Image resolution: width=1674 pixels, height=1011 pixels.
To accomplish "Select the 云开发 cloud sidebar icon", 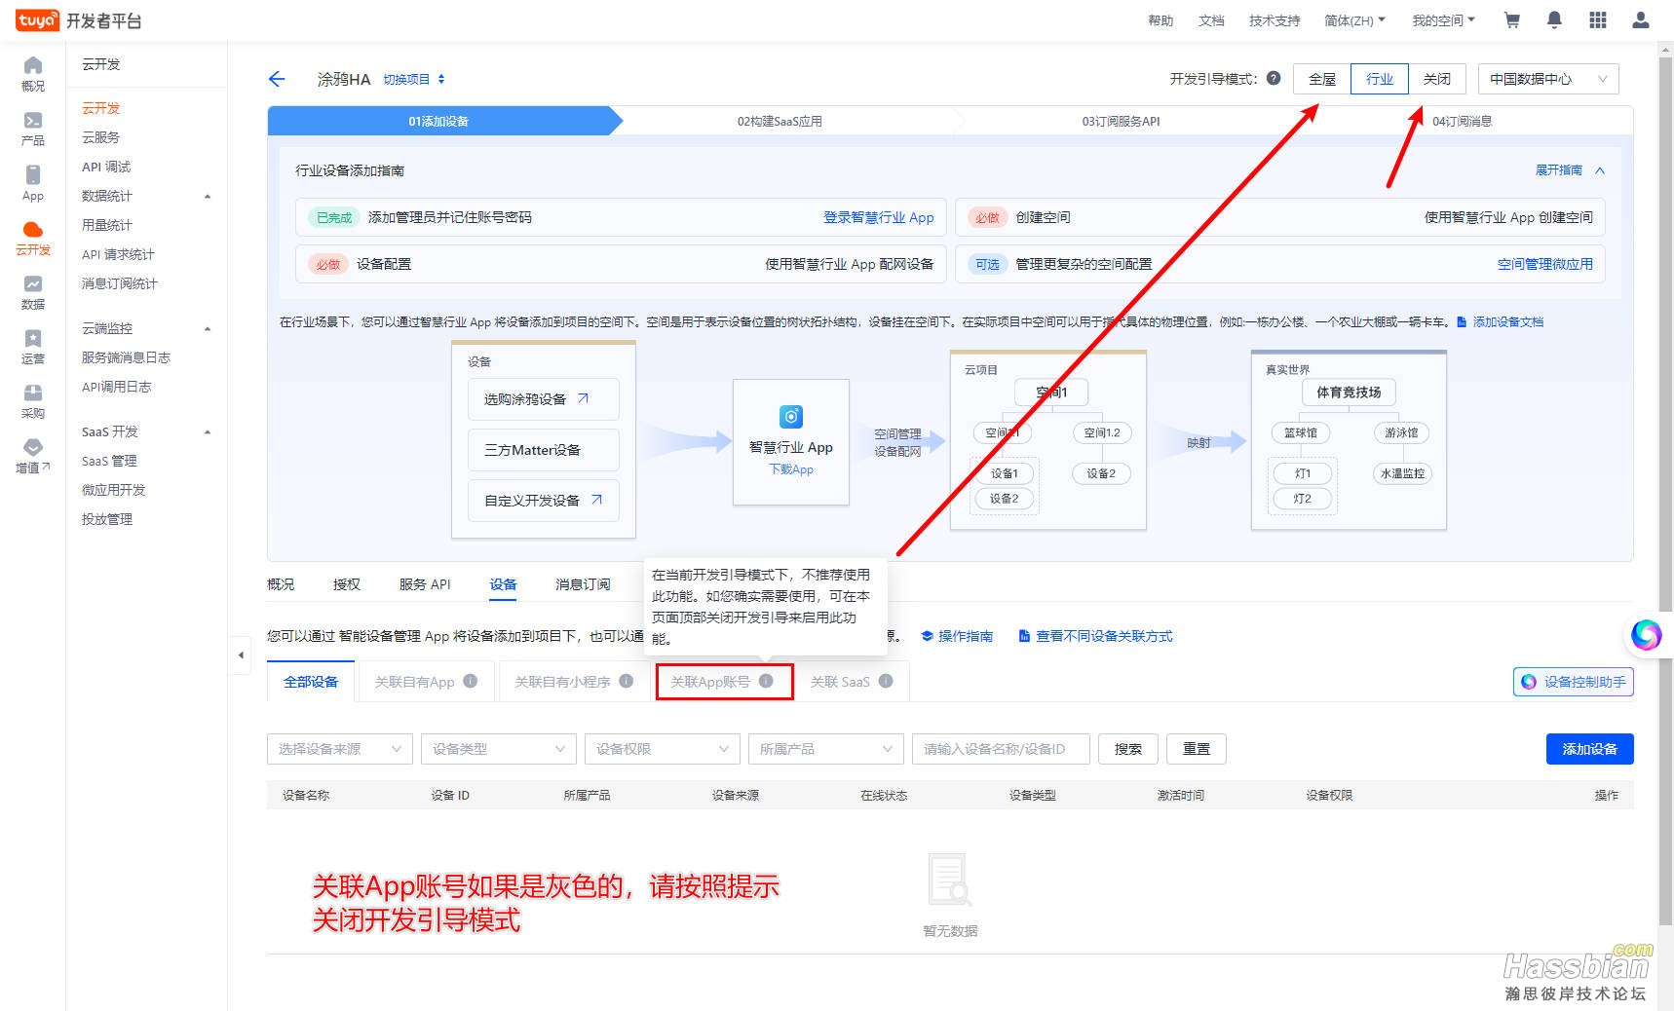I will (33, 238).
